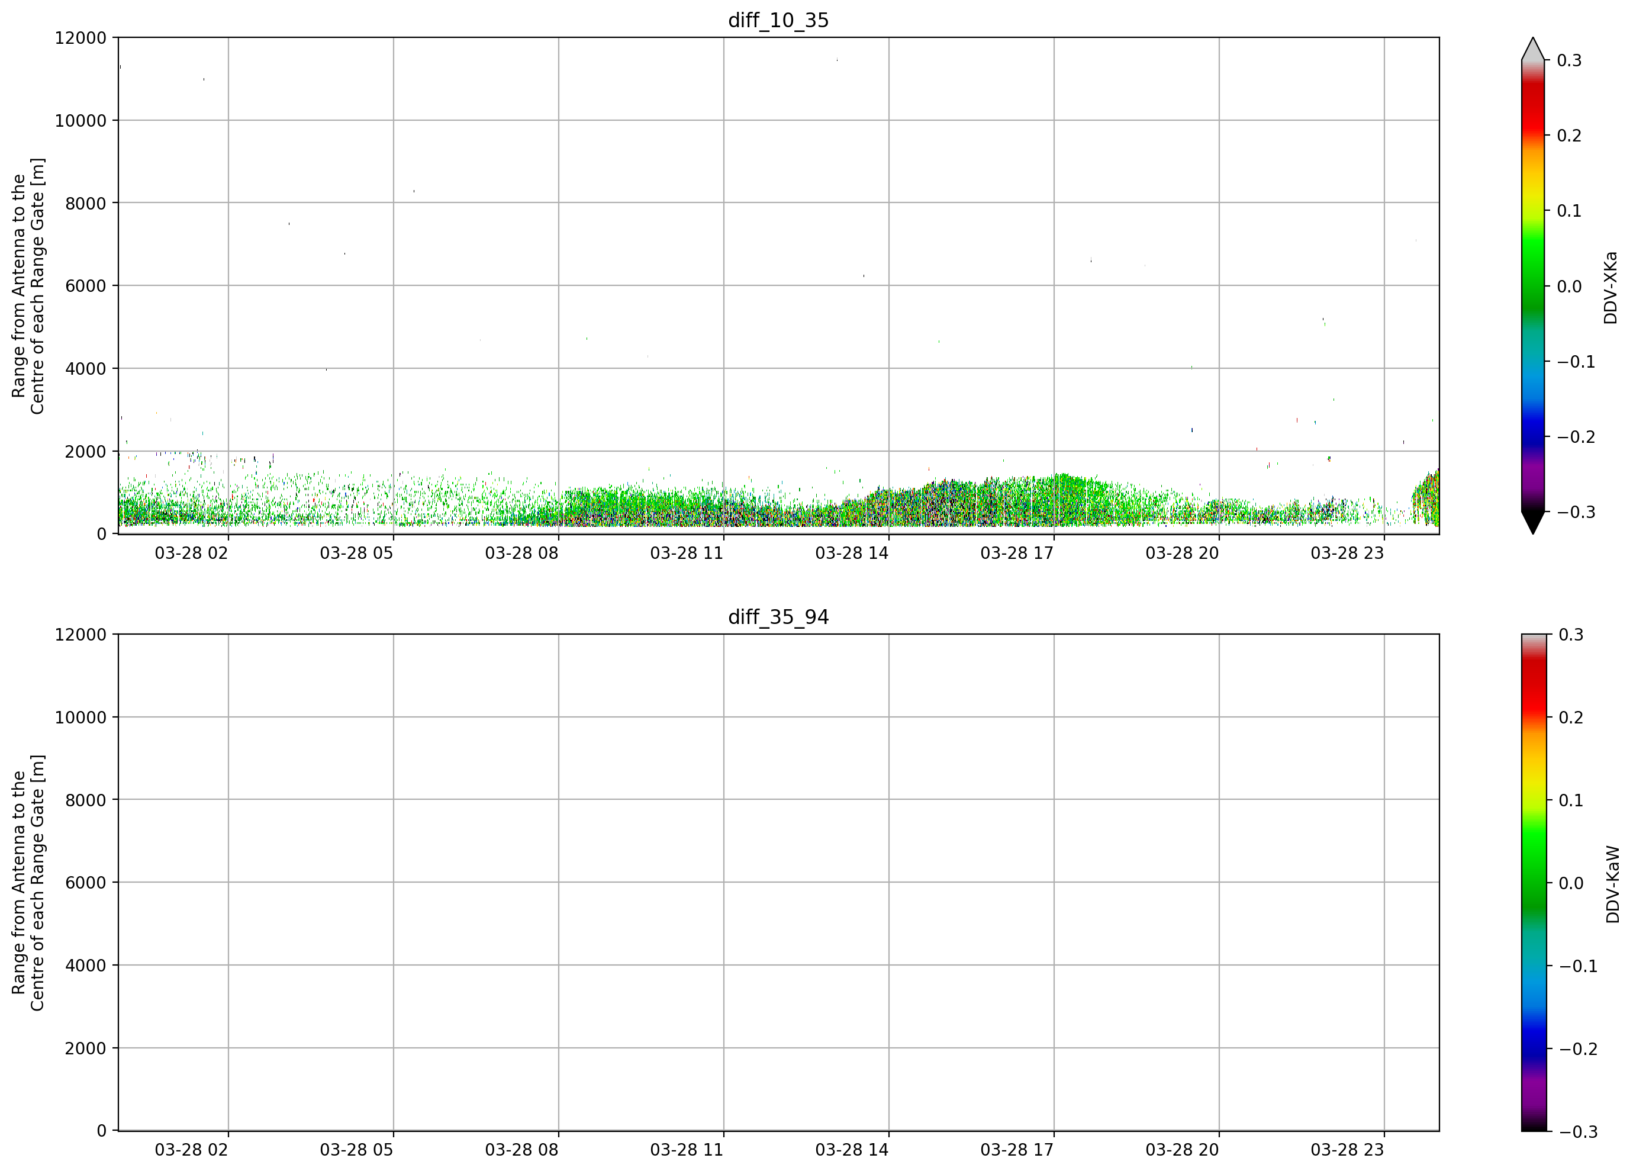1633x1171 pixels.
Task: Click the 03-28 23 tick under diff_10_35
Action: pyautogui.click(x=1347, y=553)
